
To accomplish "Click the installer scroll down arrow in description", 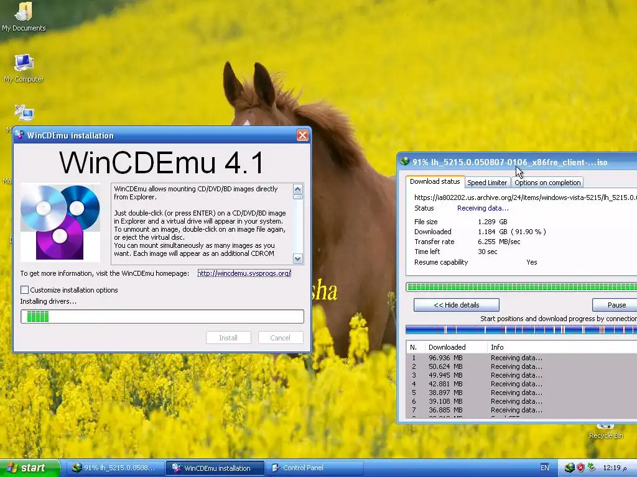I will click(298, 258).
